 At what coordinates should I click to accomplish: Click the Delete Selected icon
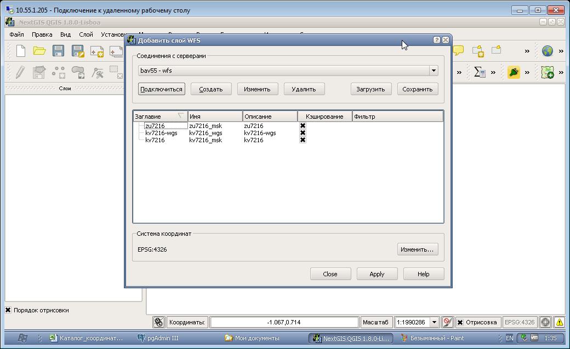(x=116, y=72)
